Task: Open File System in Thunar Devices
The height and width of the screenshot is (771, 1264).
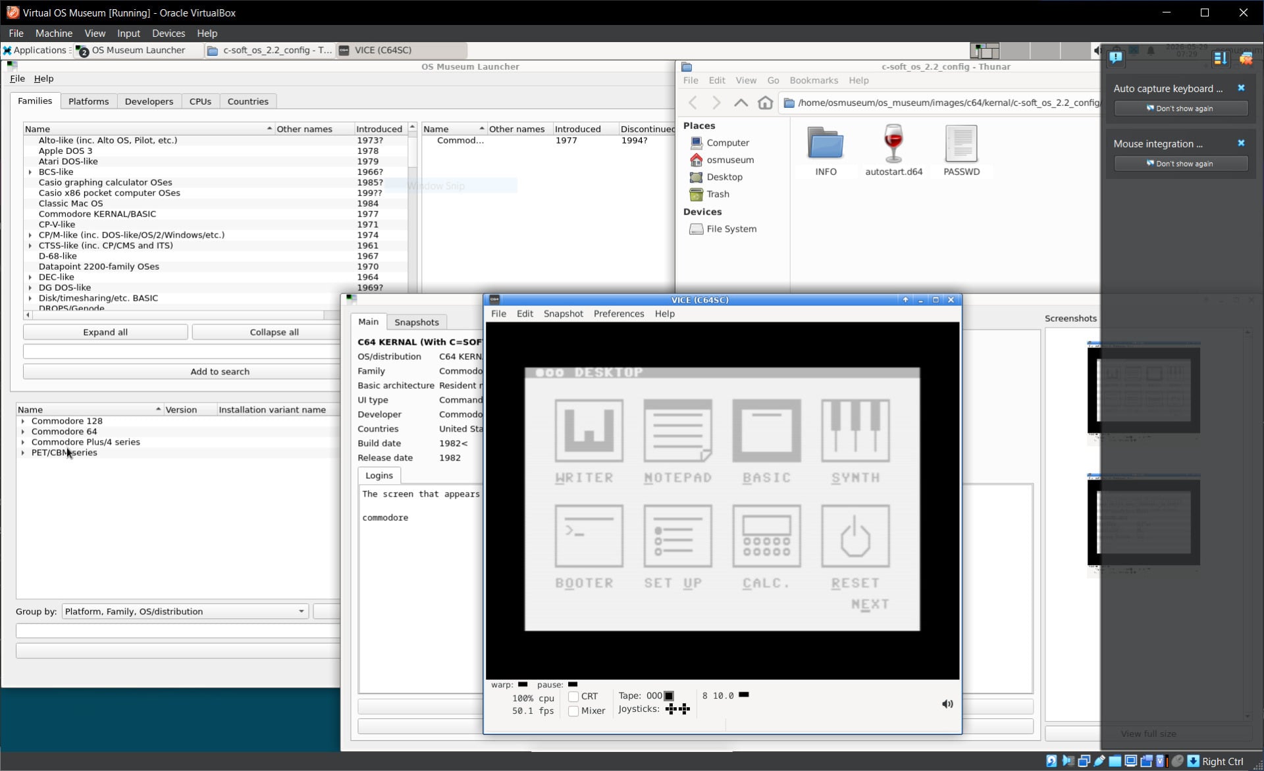Action: point(731,229)
